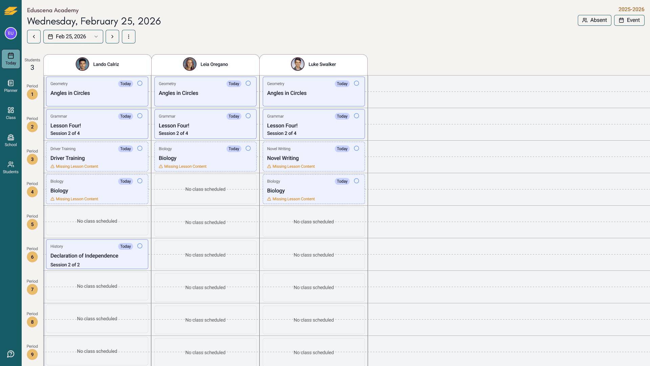Open the help question mark icon
The height and width of the screenshot is (366, 650).
click(x=10, y=354)
